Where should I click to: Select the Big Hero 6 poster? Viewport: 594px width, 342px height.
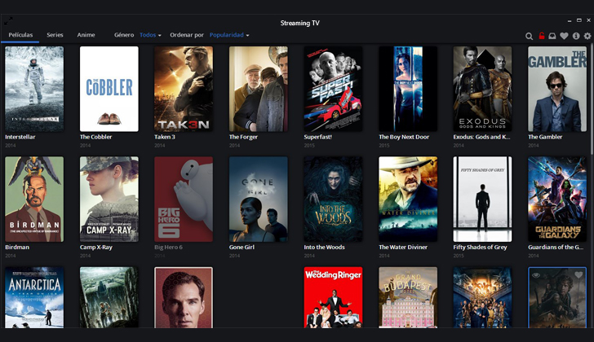(x=184, y=199)
